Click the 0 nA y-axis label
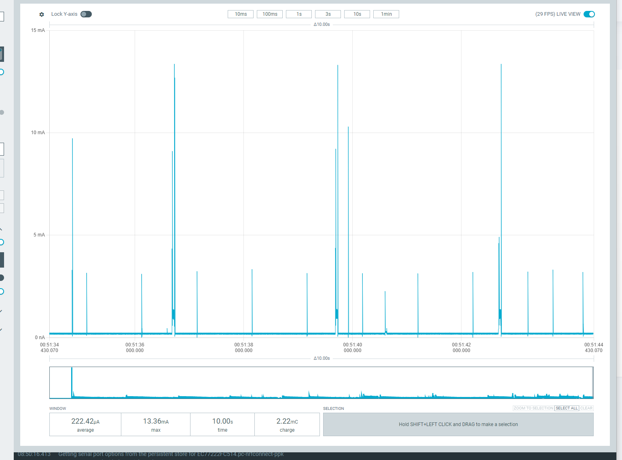The width and height of the screenshot is (622, 460). pos(40,338)
